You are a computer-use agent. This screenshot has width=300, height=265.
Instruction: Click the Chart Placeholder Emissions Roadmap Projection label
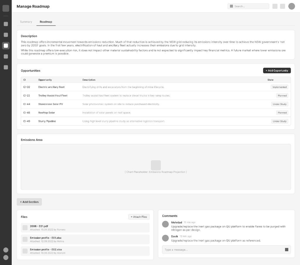click(x=156, y=172)
